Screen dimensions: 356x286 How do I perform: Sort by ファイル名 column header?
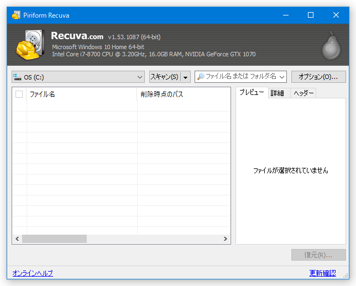pyautogui.click(x=82, y=94)
